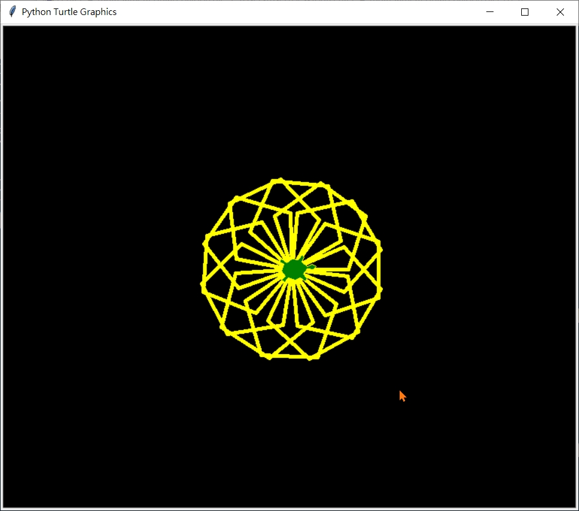This screenshot has height=511, width=579.
Task: Click the feather icon in the title bar
Action: coord(12,12)
